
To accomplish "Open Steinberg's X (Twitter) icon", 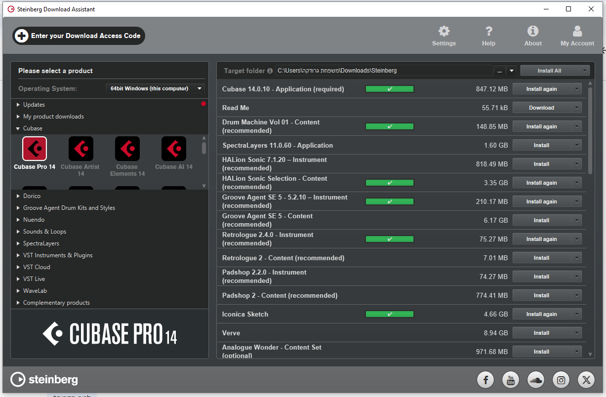I will click(586, 380).
